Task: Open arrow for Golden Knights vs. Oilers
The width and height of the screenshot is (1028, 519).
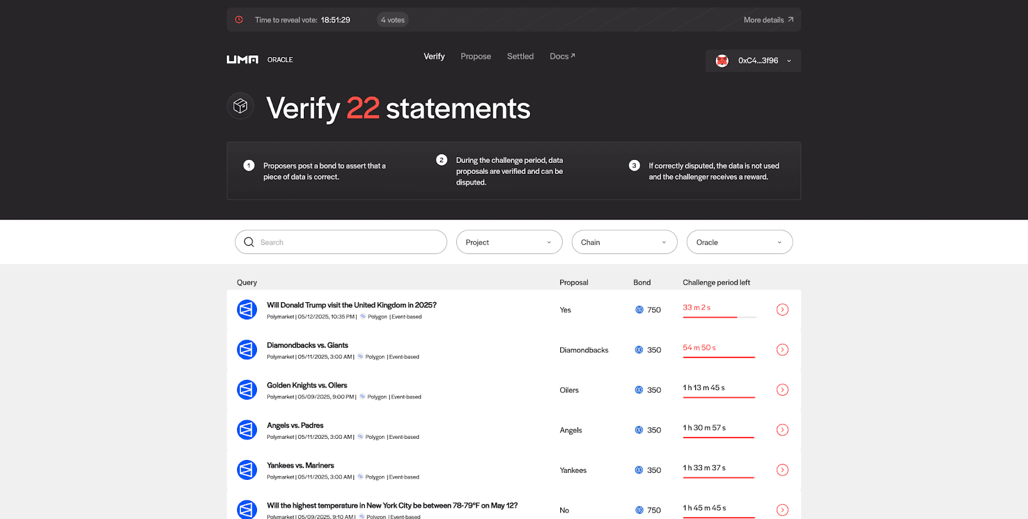Action: coord(782,390)
